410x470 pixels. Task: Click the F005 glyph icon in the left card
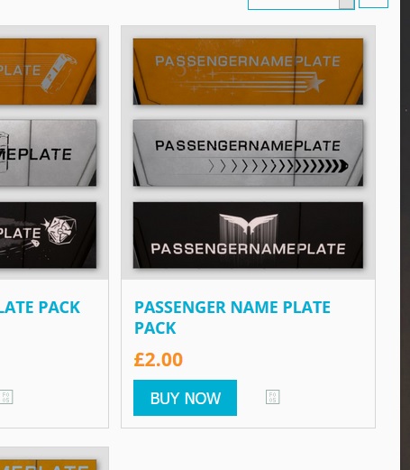[6, 397]
